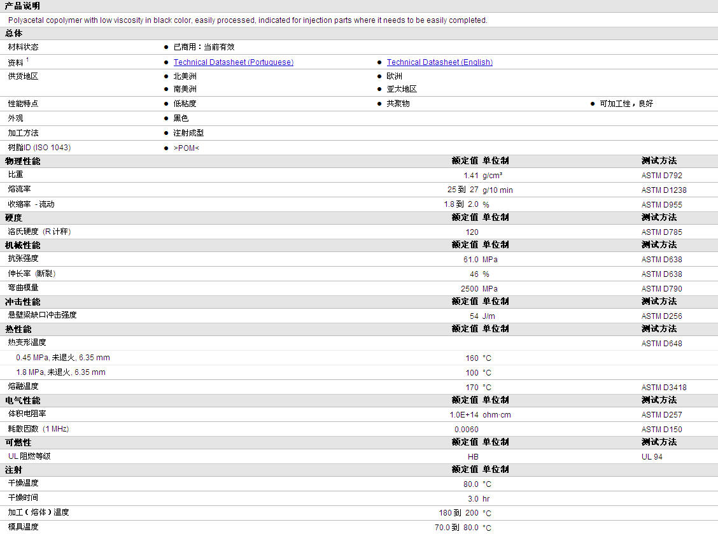Click the ASTM D790 test method
Screen dimensions: 718x534
[x=662, y=289]
